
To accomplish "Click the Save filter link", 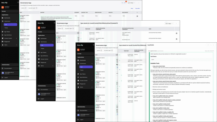I will coord(138,8).
